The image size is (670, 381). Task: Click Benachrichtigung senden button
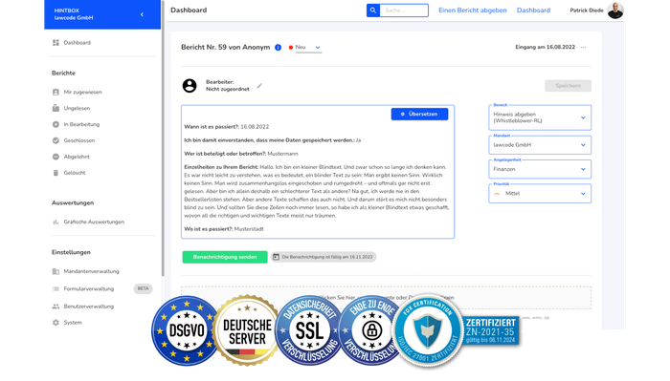[225, 257]
